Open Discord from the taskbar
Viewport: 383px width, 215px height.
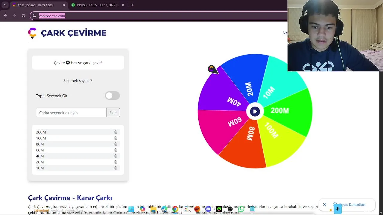point(208,209)
